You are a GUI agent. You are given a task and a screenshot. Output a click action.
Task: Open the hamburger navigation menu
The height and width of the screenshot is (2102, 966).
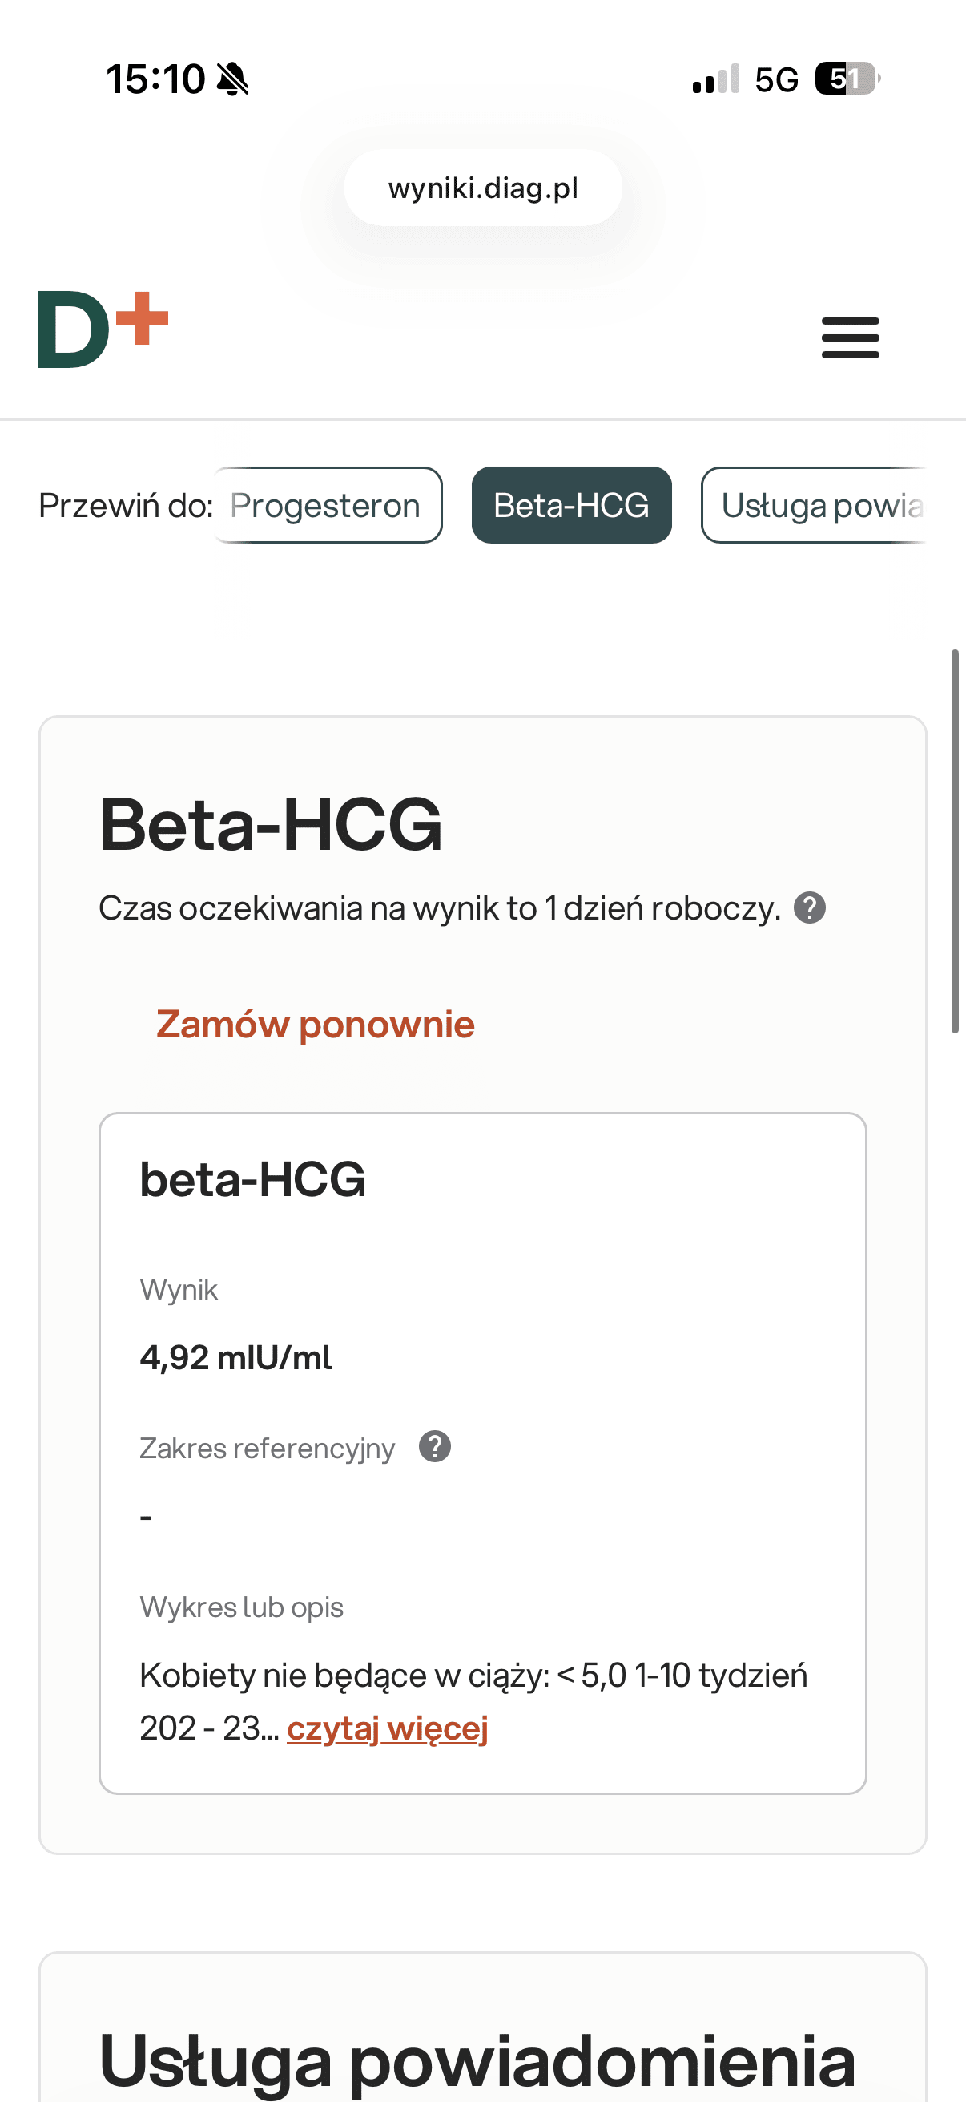(x=850, y=338)
